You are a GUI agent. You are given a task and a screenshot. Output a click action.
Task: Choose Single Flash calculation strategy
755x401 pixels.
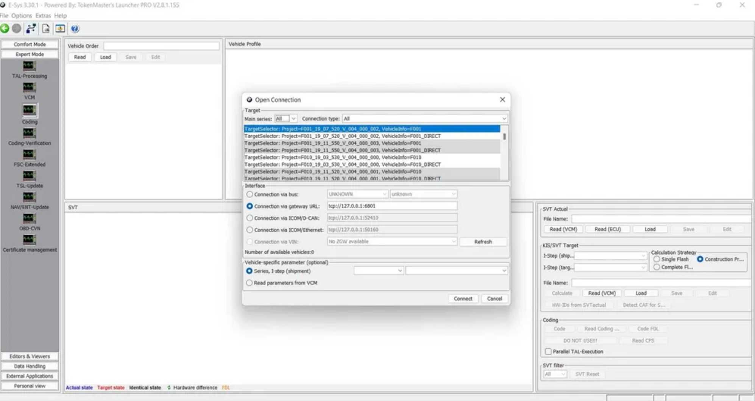pos(657,259)
